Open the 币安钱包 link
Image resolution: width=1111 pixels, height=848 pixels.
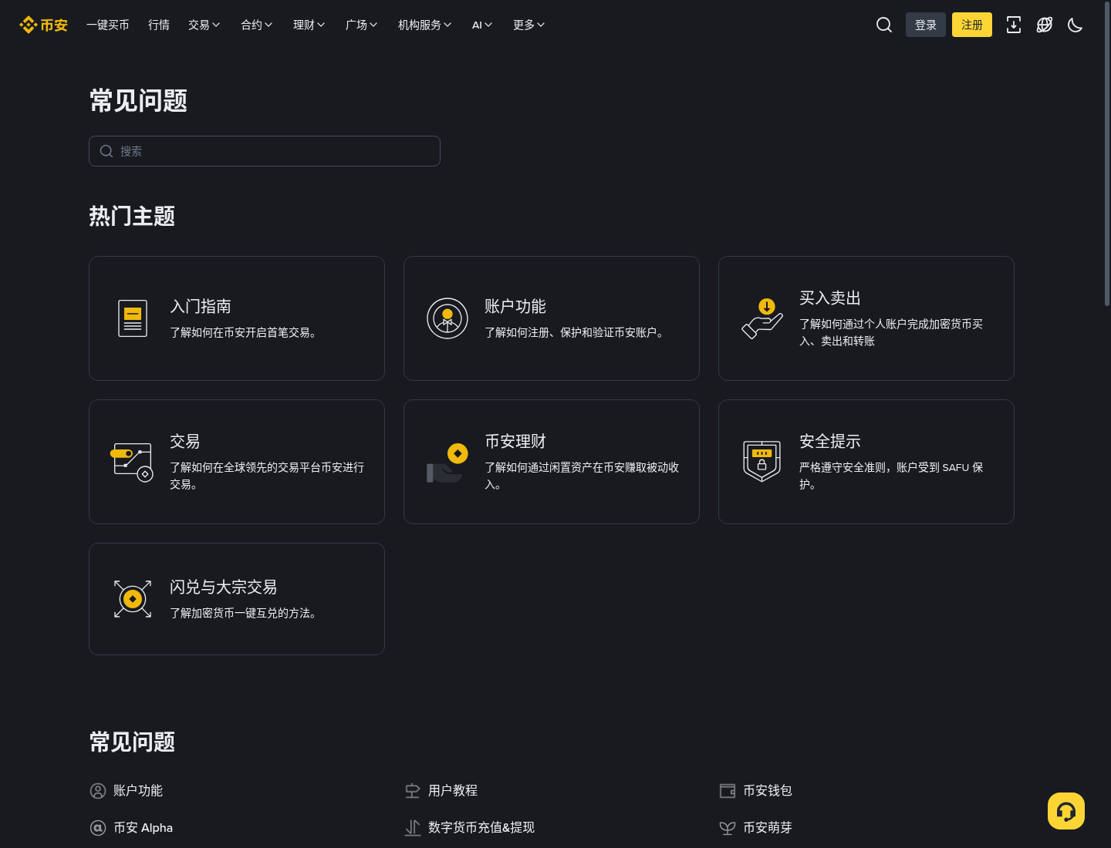768,791
